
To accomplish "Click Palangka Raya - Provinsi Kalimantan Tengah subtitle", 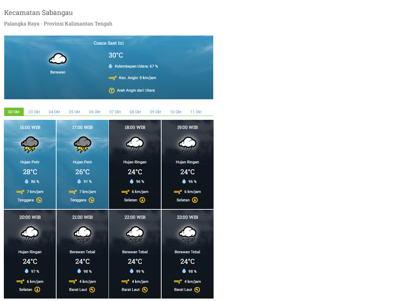I will (58, 24).
